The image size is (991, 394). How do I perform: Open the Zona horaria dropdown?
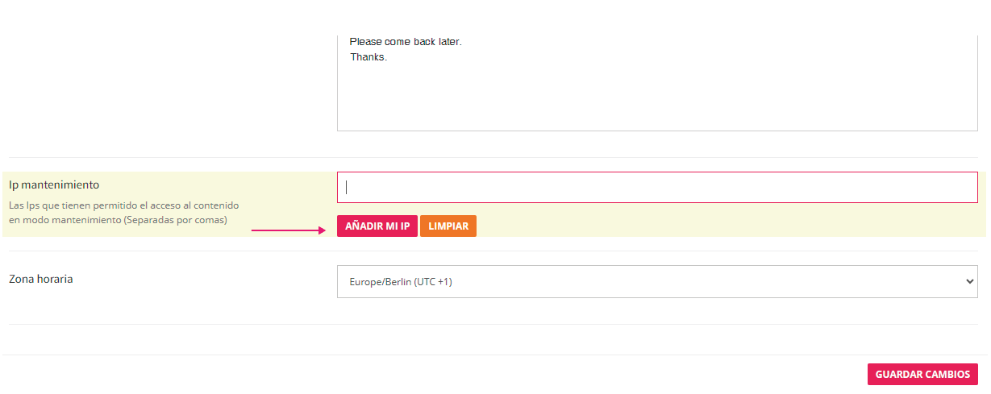click(656, 282)
